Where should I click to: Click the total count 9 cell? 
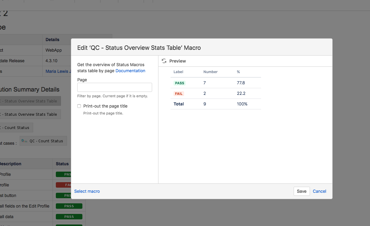tap(205, 104)
